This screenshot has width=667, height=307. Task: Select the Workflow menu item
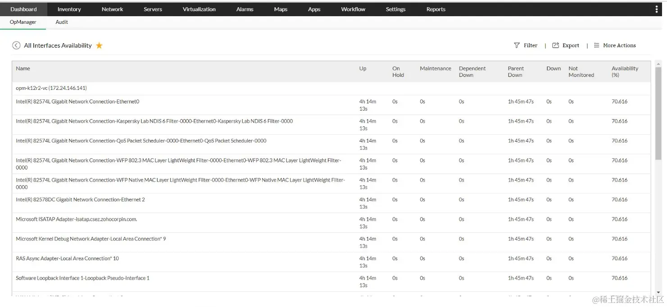point(353,9)
